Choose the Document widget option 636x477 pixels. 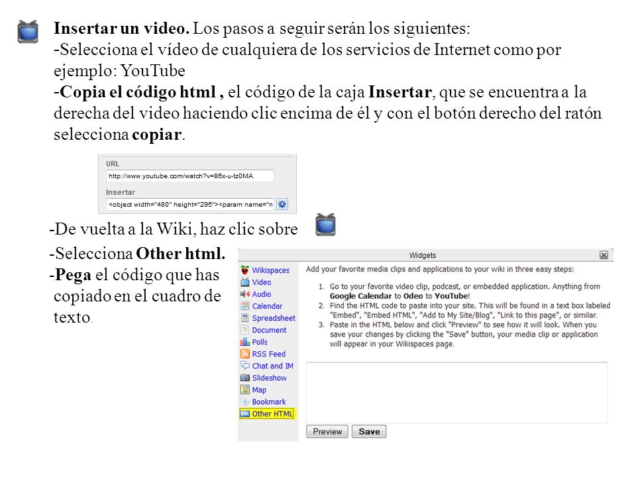click(269, 330)
